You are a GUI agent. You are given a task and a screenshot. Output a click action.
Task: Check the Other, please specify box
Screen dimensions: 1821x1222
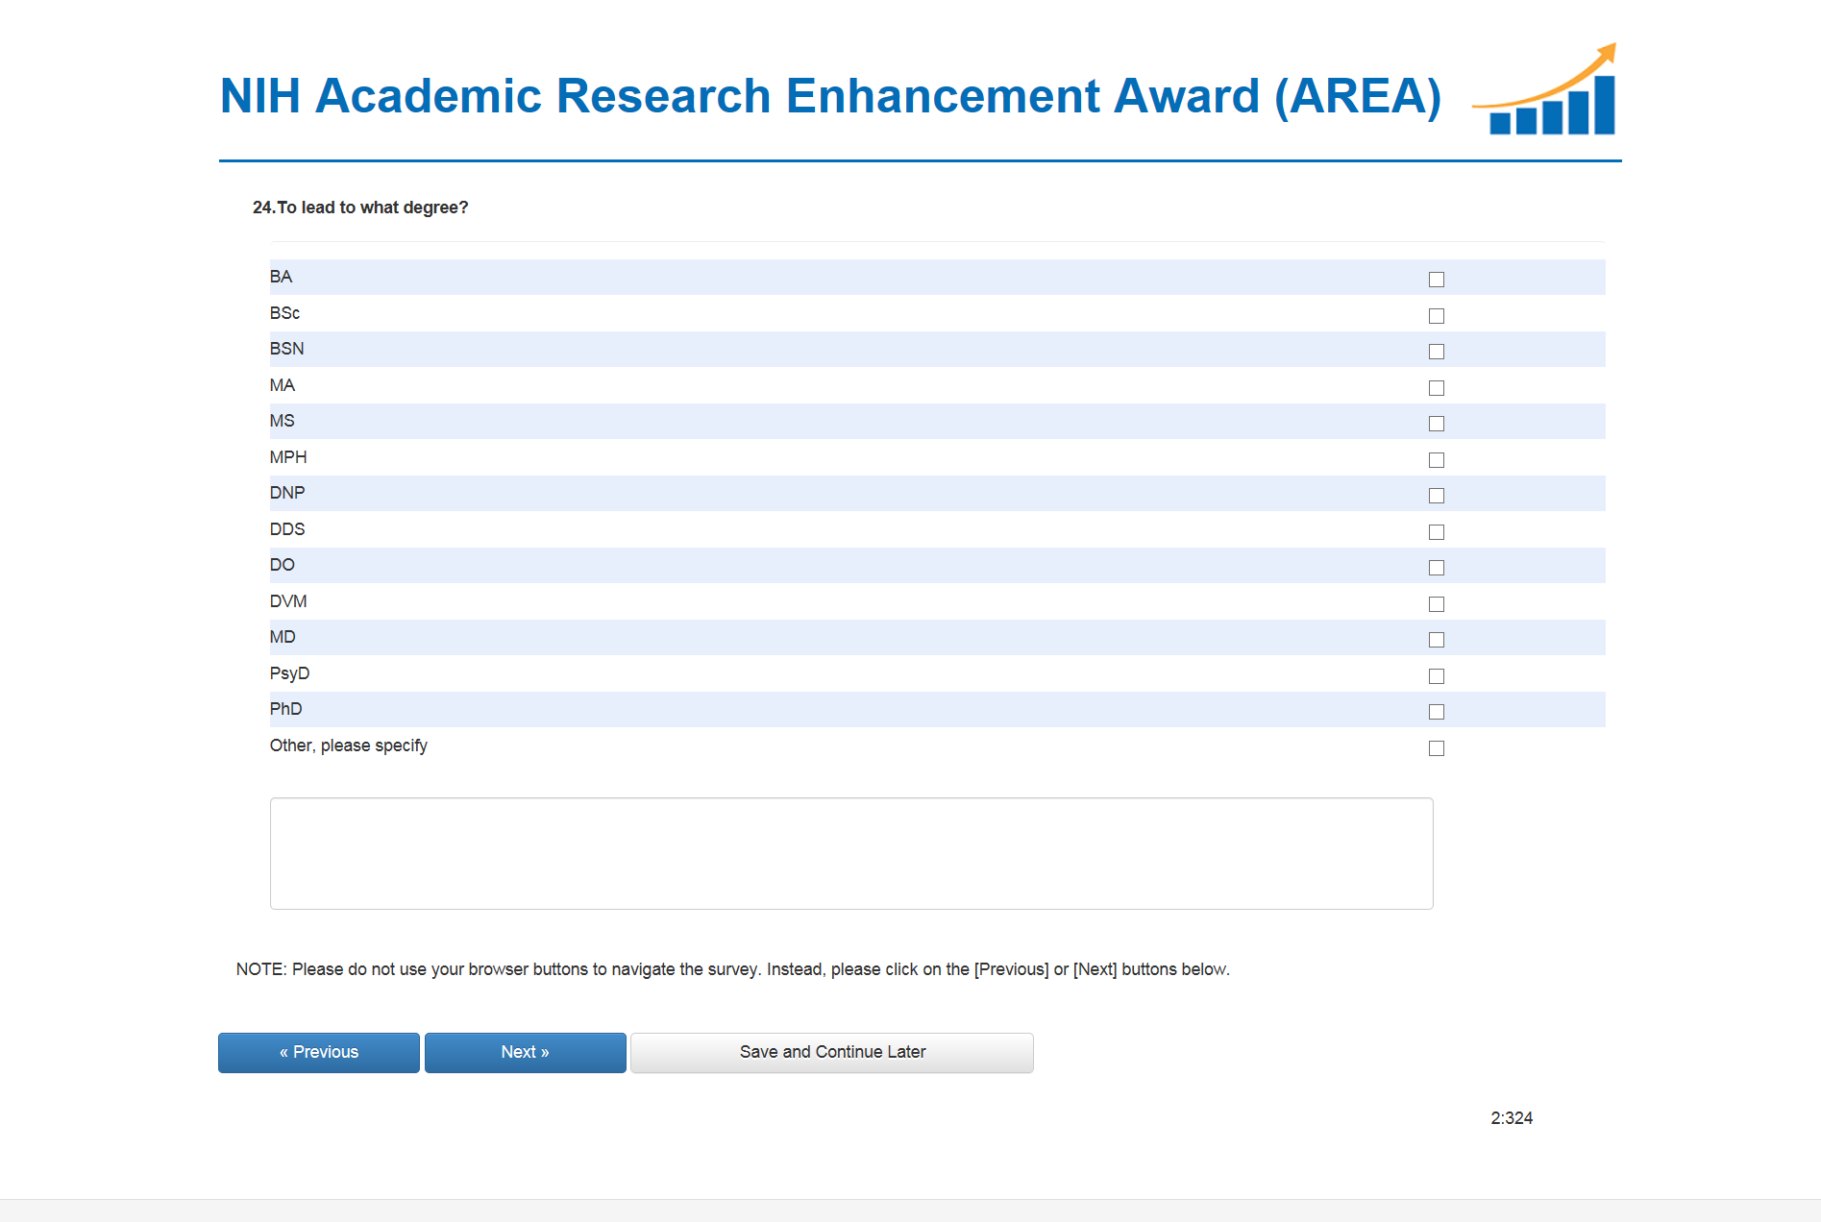(1437, 748)
